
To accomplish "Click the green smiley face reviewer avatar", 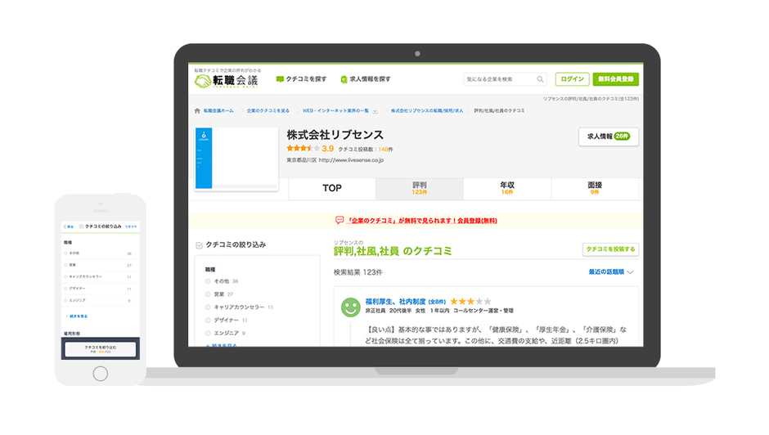I will [350, 307].
